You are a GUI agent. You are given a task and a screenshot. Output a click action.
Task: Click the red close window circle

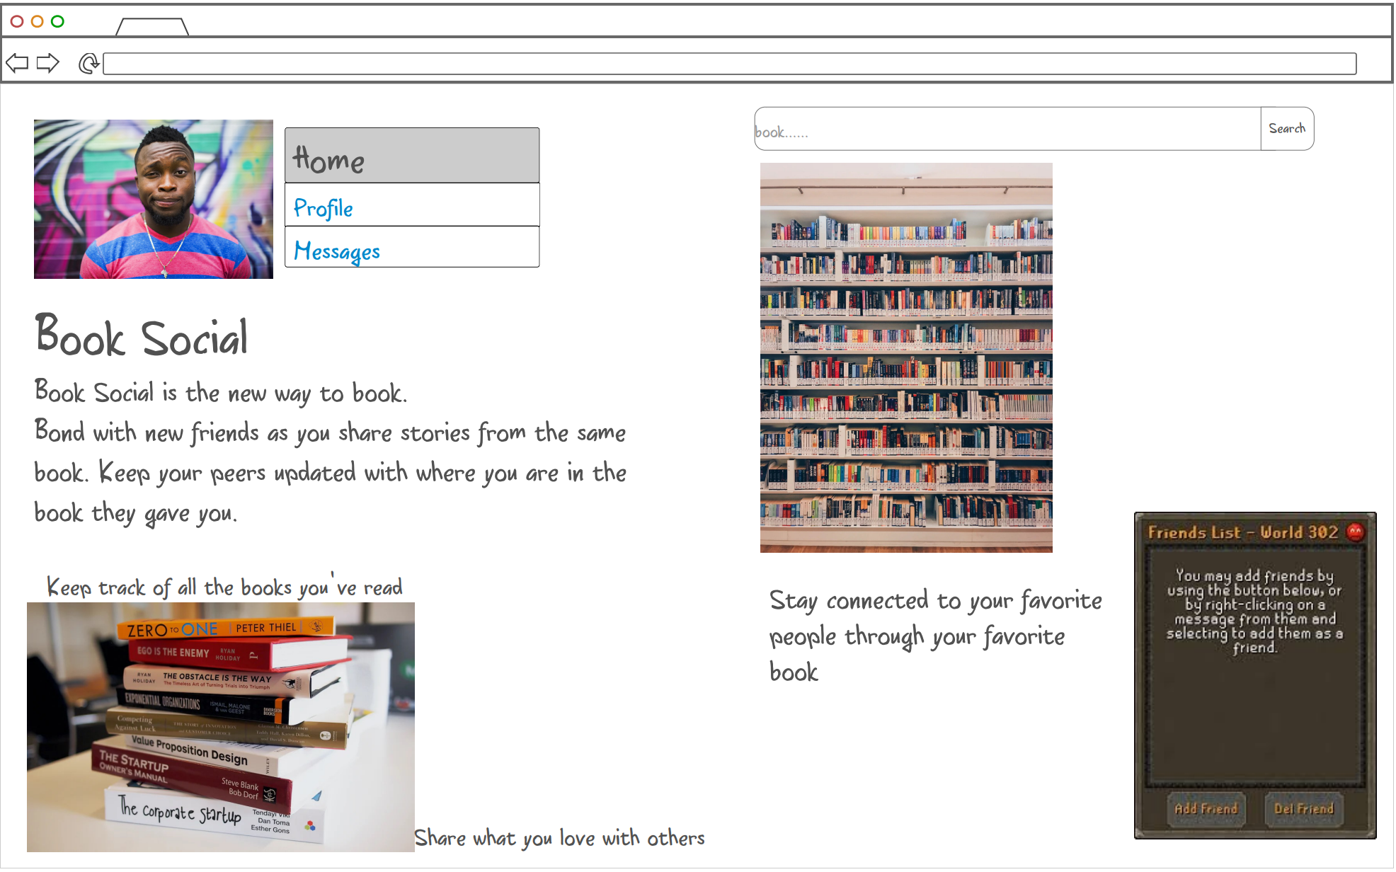point(17,21)
